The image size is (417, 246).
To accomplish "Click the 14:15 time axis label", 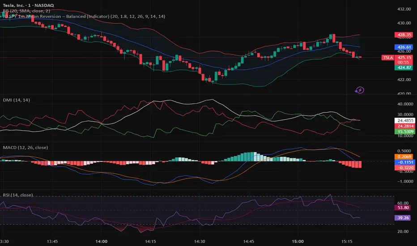I will [150, 242].
